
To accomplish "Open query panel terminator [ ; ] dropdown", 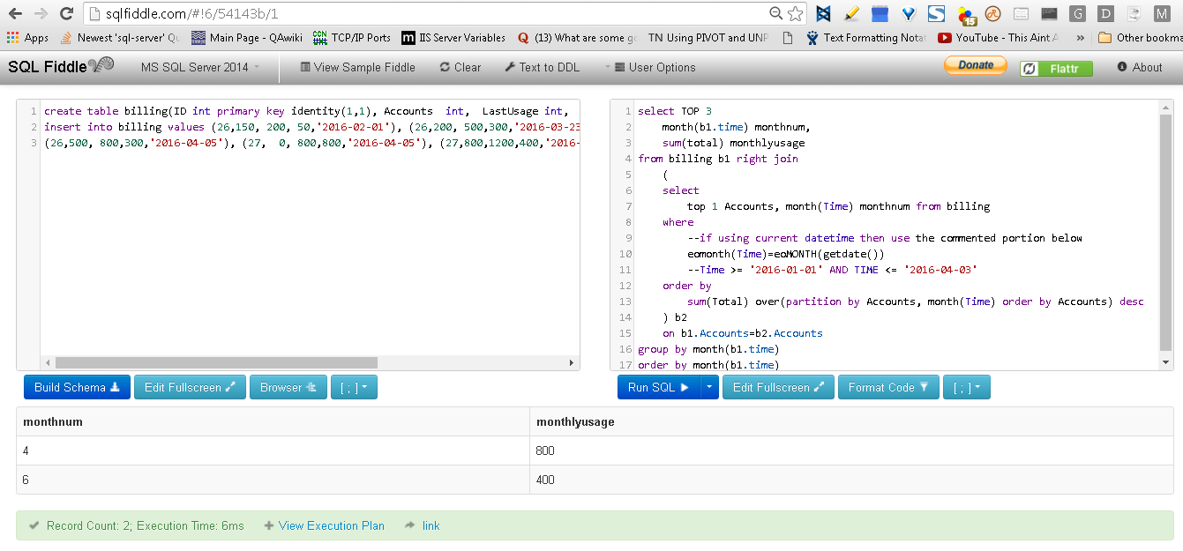I will click(967, 387).
